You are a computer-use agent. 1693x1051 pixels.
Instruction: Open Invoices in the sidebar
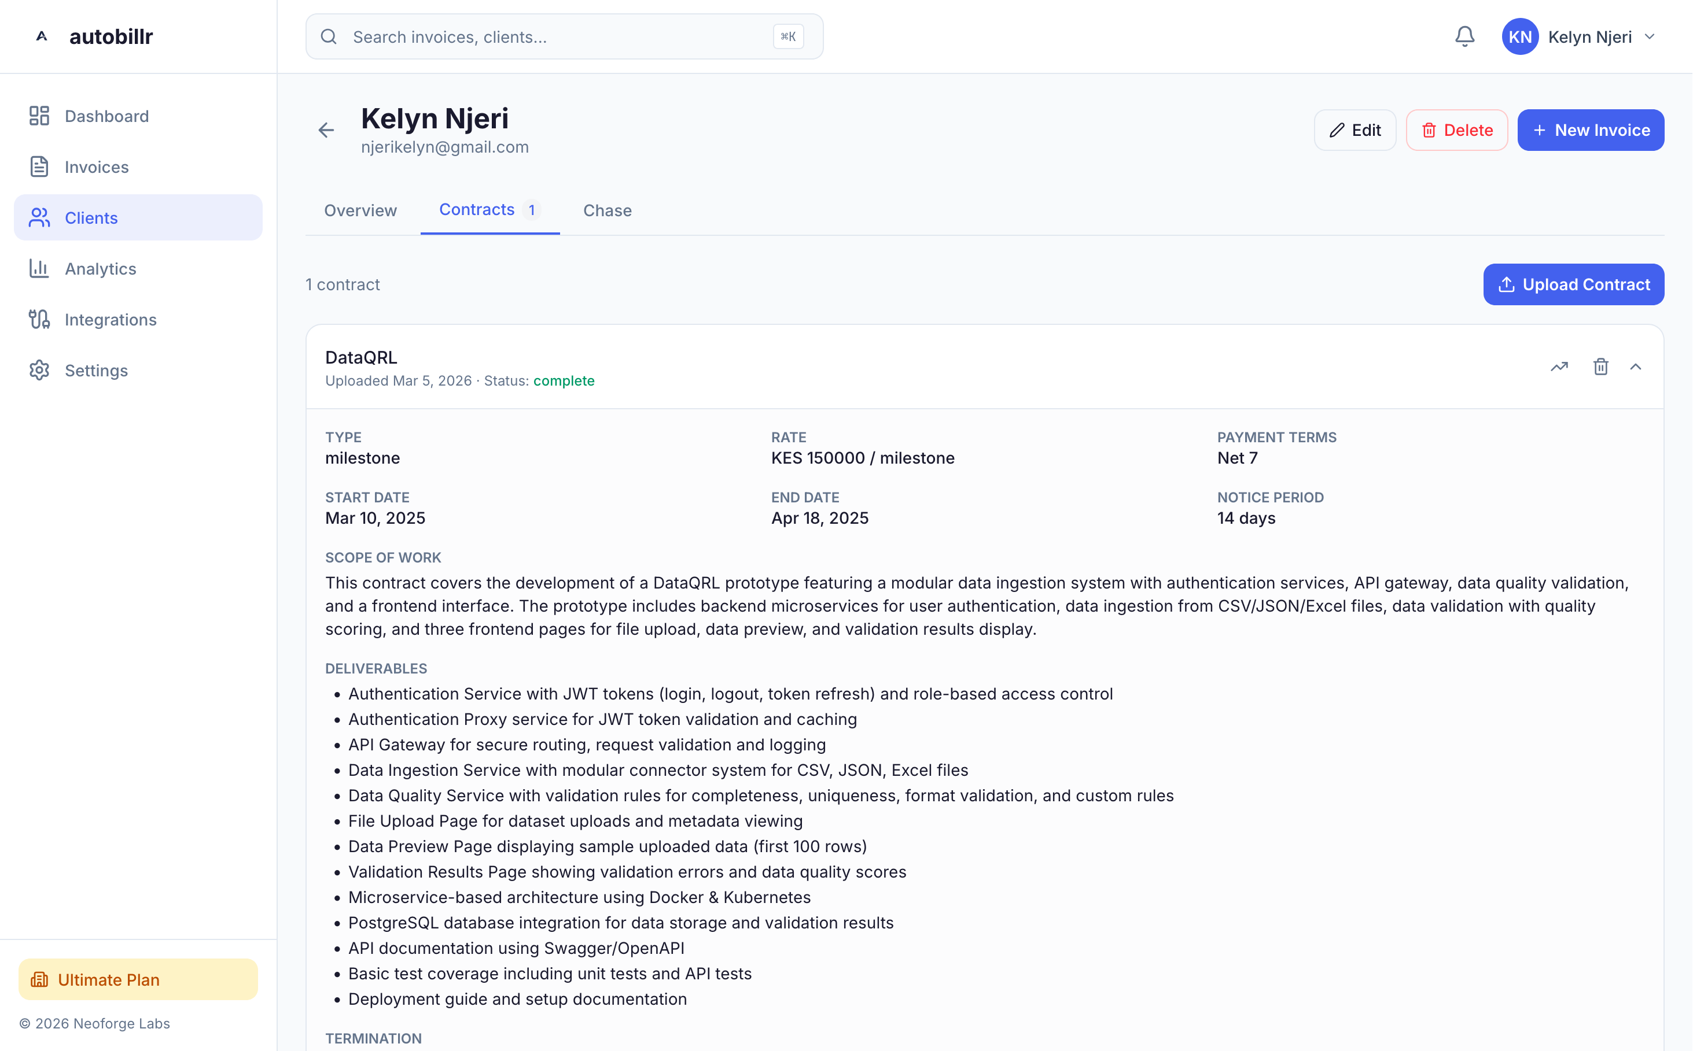point(97,167)
